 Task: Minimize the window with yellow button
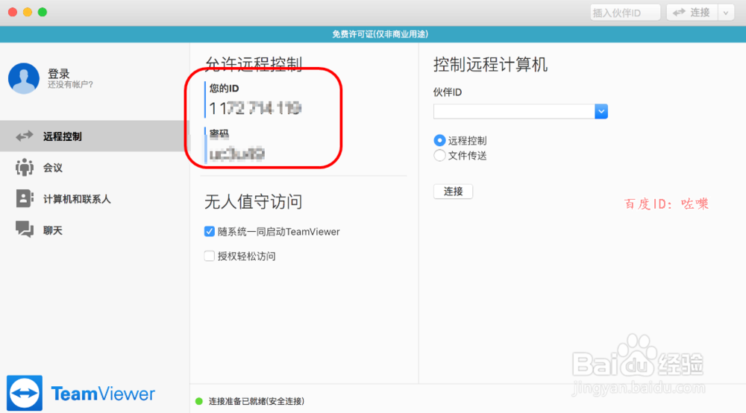(x=28, y=12)
